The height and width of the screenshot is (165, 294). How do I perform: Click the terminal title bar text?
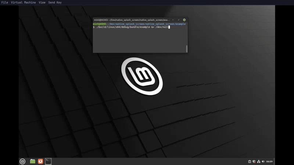[x=132, y=20]
